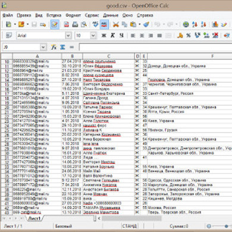232x232 pixels.
Task: Toggle underline Ч formatting
Action: (x=121, y=36)
